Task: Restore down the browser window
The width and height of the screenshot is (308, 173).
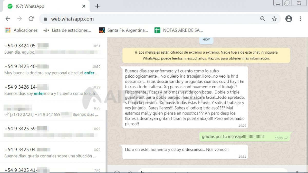Action: click(x=287, y=3)
